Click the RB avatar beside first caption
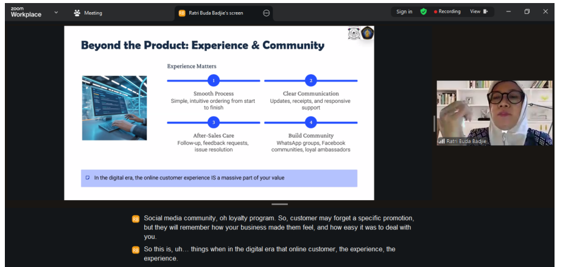The image size is (574, 267). [136, 218]
